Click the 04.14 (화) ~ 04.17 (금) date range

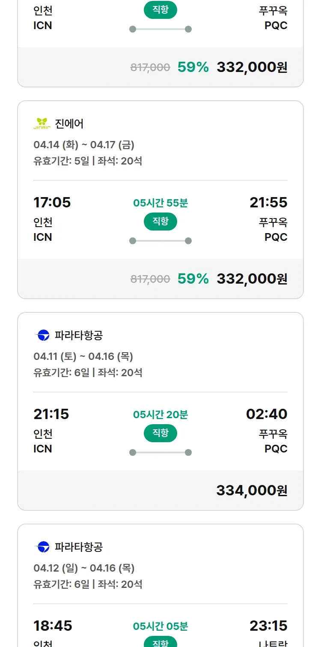point(84,145)
